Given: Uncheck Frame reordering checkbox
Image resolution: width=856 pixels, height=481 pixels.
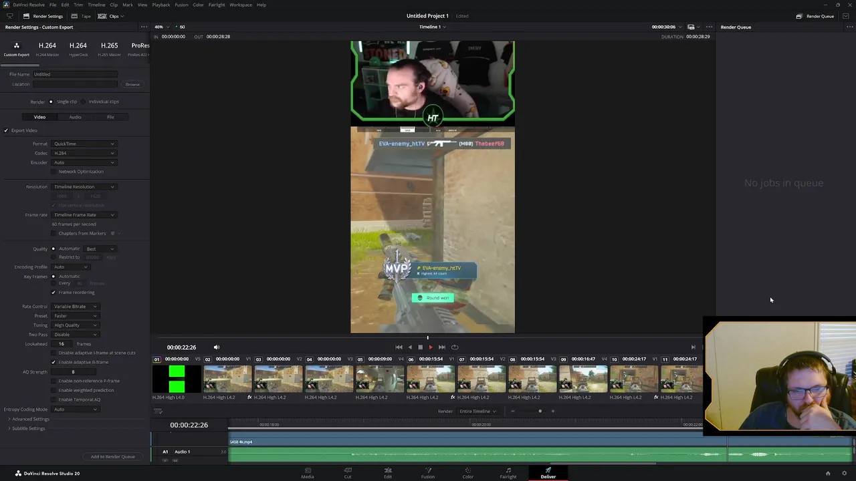Looking at the screenshot, I should 53,293.
